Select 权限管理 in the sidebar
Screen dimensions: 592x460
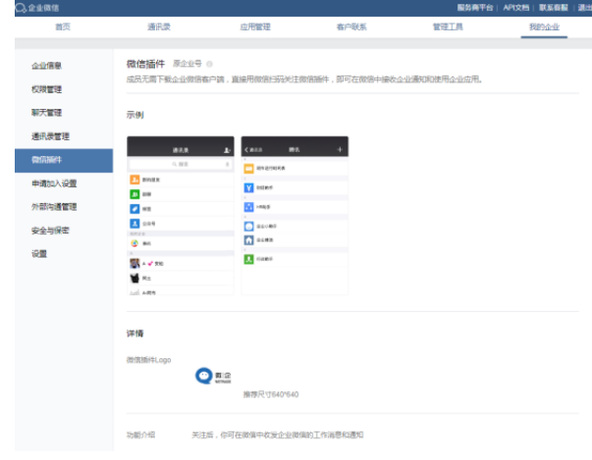tap(46, 89)
